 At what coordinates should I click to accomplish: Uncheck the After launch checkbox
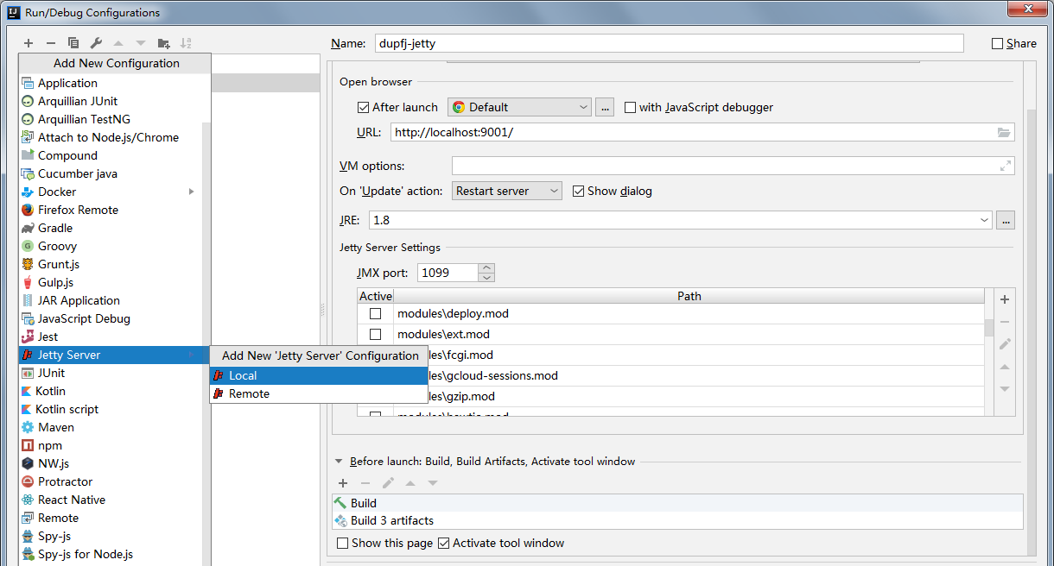[363, 107]
